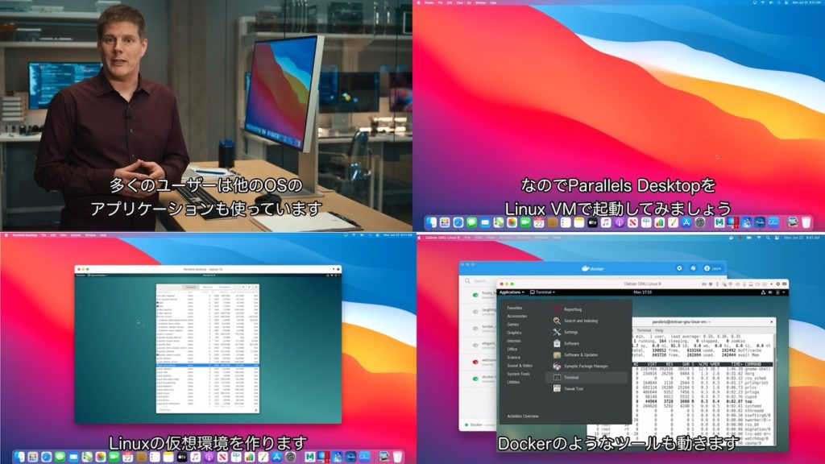Open Maps in the bottom-left frame's Dock
The image size is (825, 464).
[x=87, y=458]
